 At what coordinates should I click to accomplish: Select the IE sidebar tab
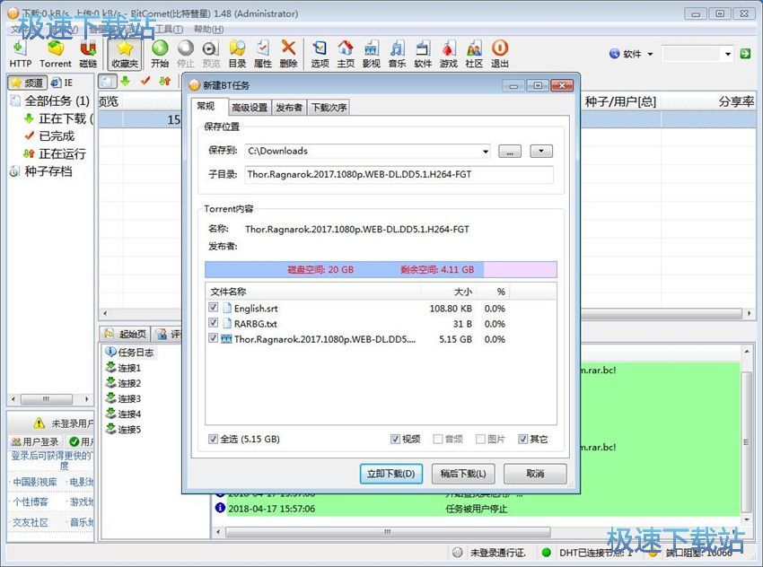[x=62, y=83]
